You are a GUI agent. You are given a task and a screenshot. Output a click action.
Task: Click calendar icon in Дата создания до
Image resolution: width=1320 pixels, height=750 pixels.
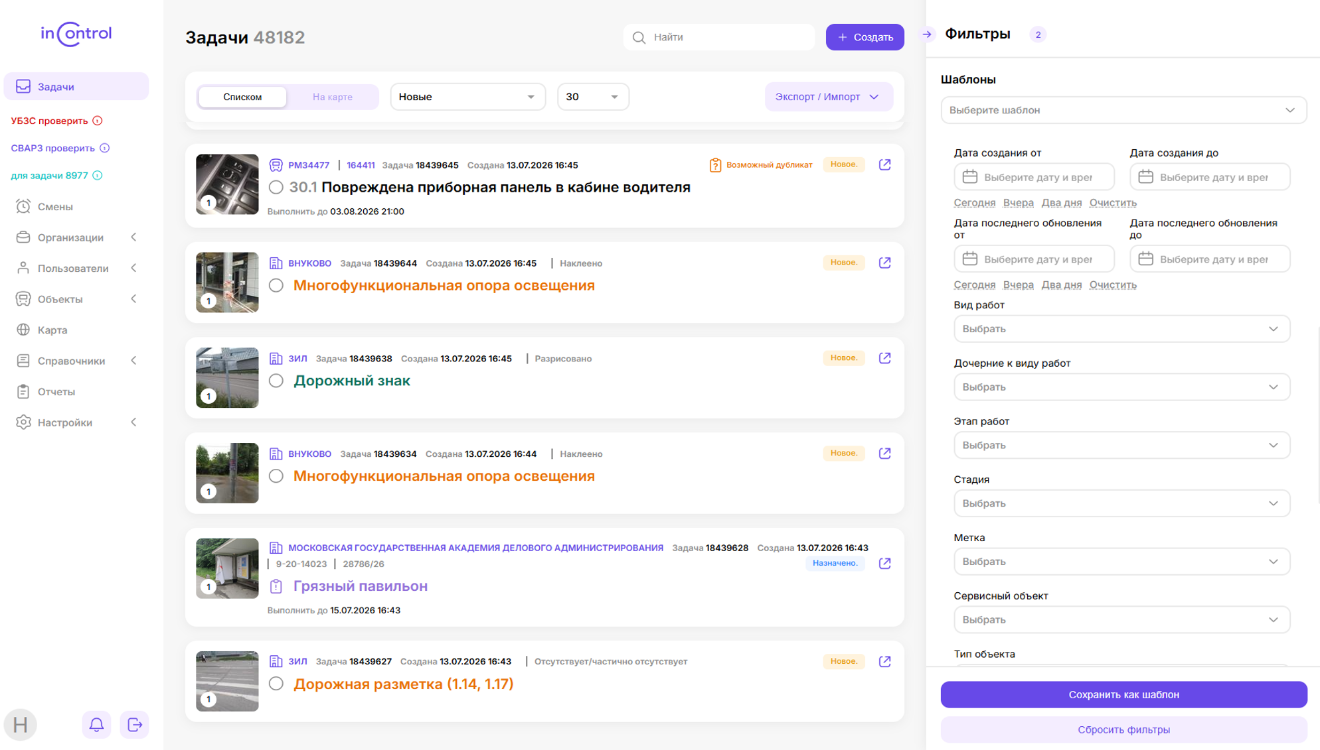coord(1146,177)
